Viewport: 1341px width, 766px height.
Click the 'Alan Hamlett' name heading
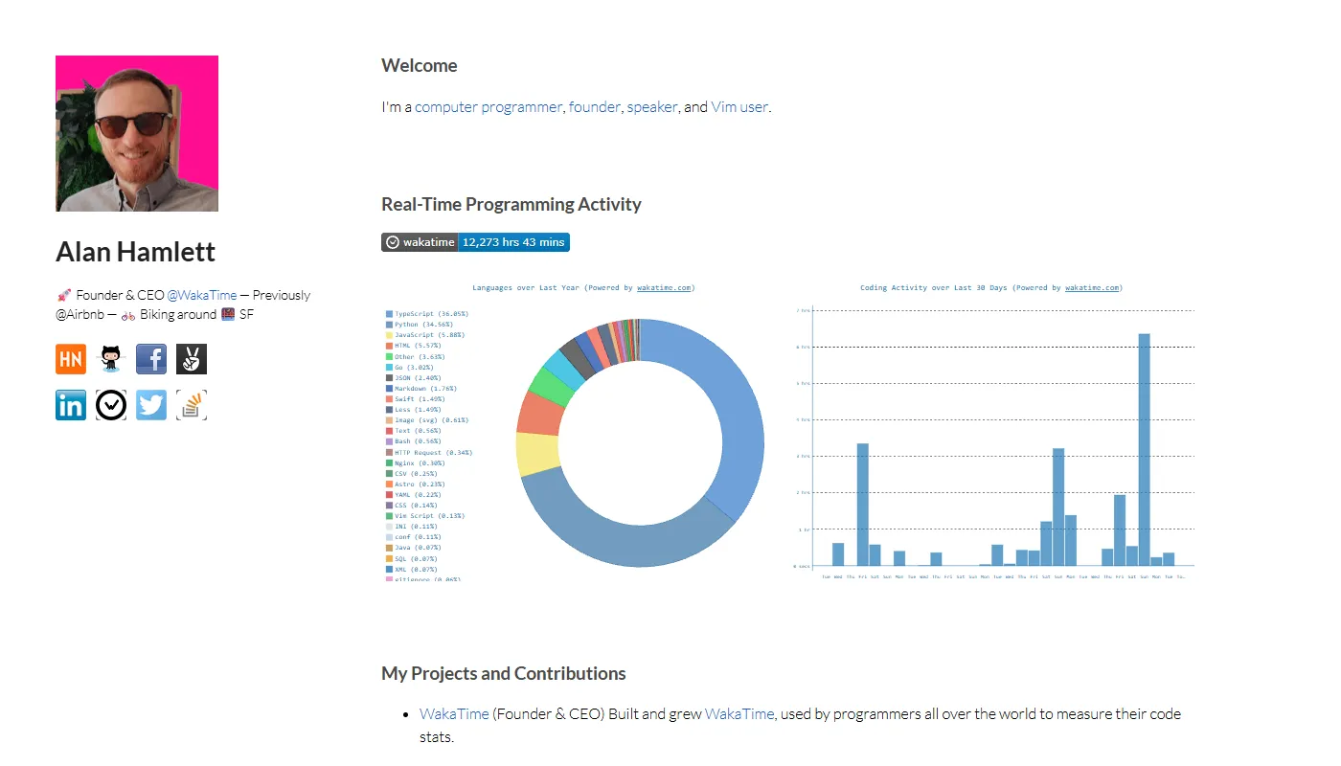136,252
